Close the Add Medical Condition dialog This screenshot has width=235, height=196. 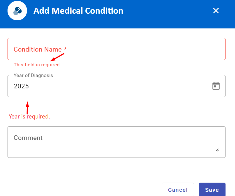click(216, 11)
